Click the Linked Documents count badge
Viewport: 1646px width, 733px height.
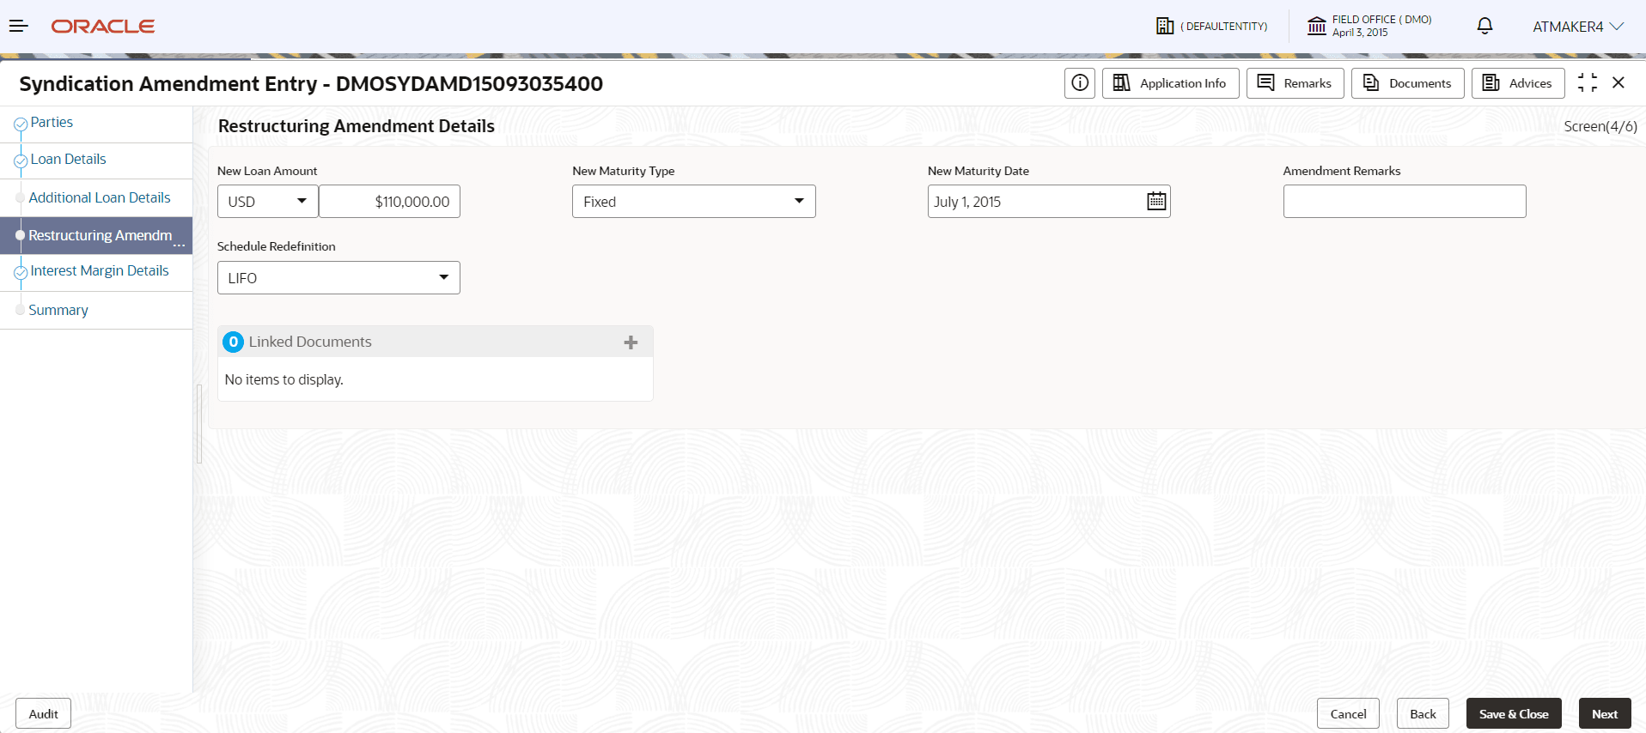point(233,342)
